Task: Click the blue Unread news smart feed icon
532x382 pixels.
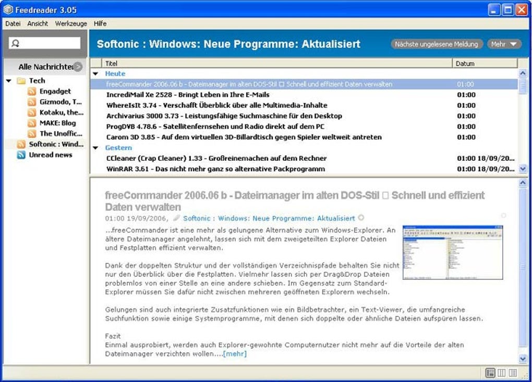Action: [x=21, y=155]
